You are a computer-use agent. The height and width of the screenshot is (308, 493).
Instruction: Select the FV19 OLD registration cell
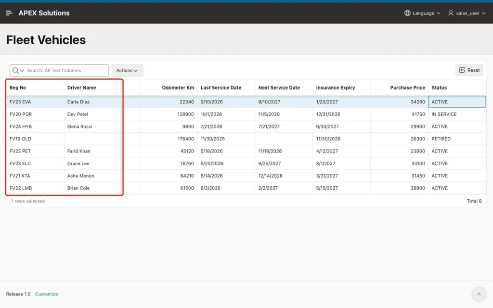pyautogui.click(x=35, y=139)
